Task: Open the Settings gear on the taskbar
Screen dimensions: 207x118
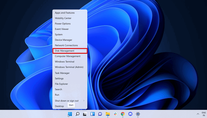Action: click(x=138, y=114)
